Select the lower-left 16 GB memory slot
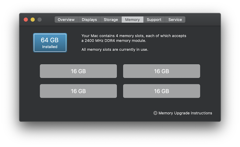The width and height of the screenshot is (240, 147). tap(78, 91)
